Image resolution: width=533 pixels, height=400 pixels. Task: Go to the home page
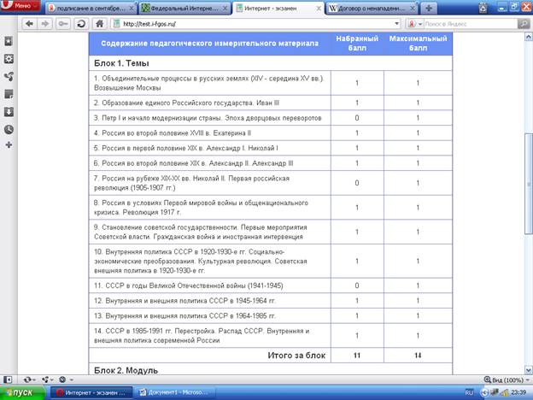pos(100,24)
